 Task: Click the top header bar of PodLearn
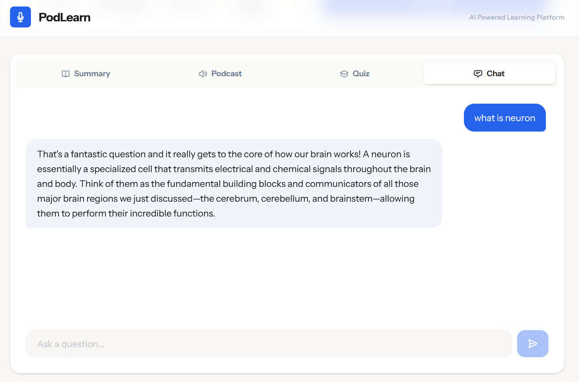(289, 17)
